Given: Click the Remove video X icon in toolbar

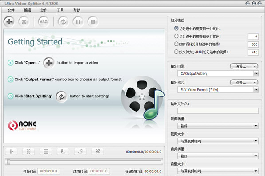Looking at the screenshot, I should coord(24,22).
